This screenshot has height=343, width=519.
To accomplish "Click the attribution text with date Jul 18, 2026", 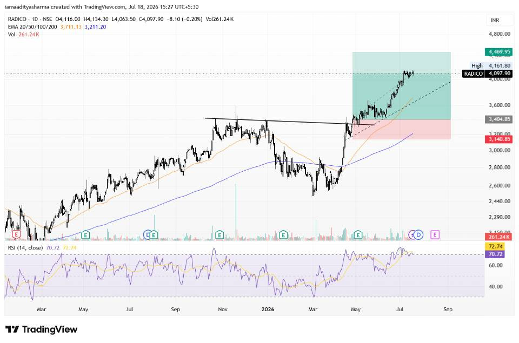I will [x=102, y=6].
